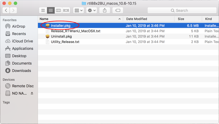Viewport: 219px width, 124px height.
Task: Click Installer.pkg date Jan 10, 2019 3:46 PM
Action: [x=145, y=26]
